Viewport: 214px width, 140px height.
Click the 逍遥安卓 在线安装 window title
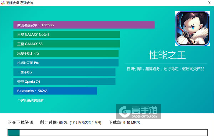pyautogui.click(x=20, y=3)
